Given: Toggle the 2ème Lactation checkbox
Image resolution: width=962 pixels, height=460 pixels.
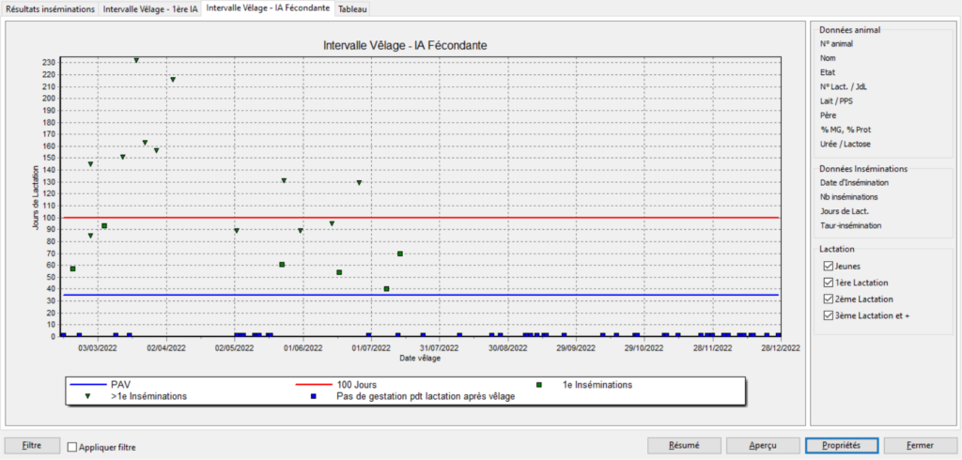Looking at the screenshot, I should (x=828, y=299).
